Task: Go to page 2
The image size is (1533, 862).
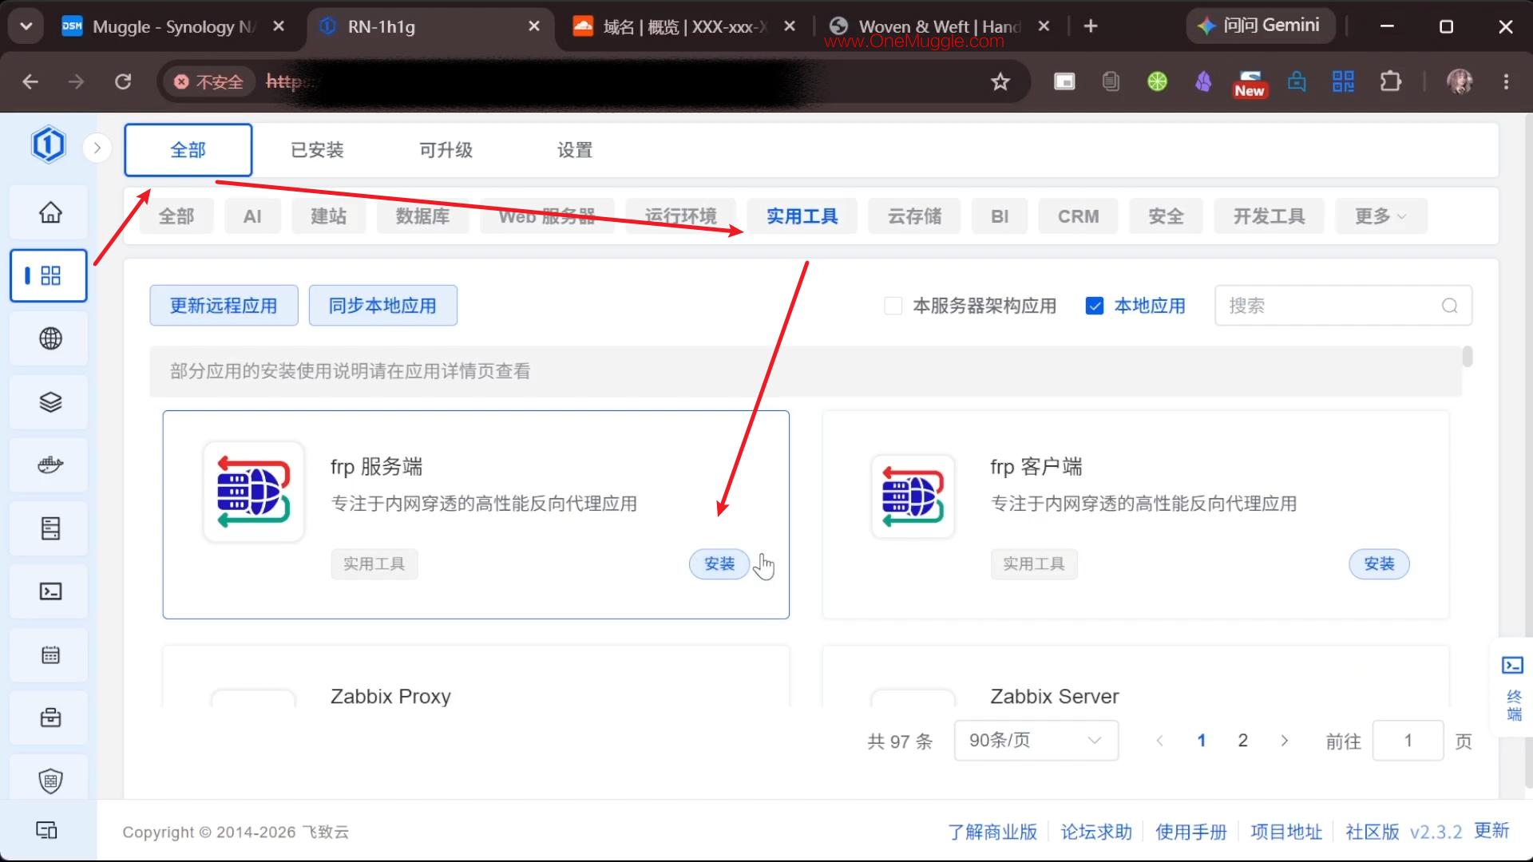Action: pos(1243,741)
